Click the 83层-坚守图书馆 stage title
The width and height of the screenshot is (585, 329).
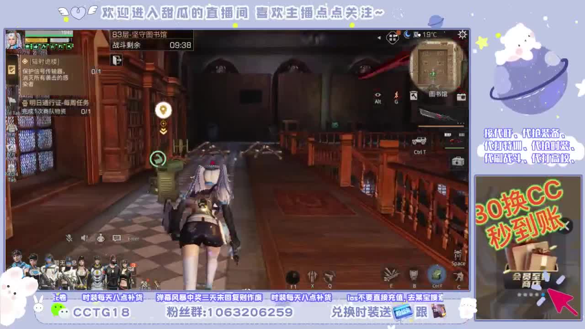click(x=140, y=35)
